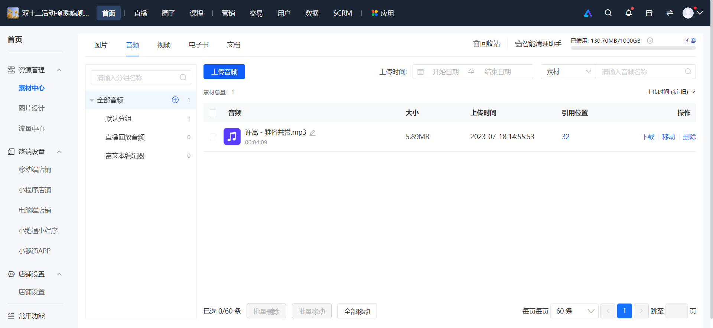This screenshot has width=713, height=328.
Task: Click the 全部移动 button
Action: (357, 311)
